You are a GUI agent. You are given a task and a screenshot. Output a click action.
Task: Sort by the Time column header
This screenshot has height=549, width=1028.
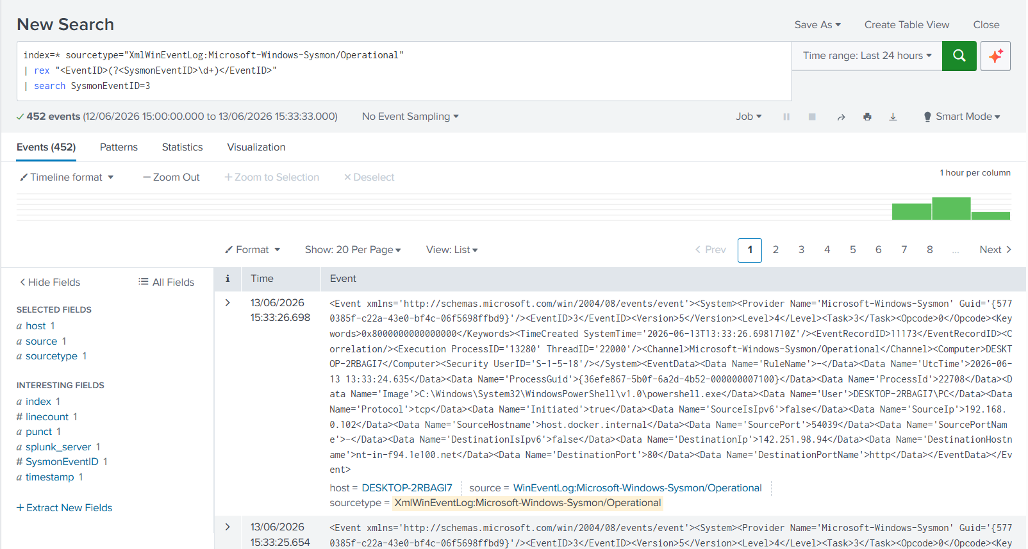[x=262, y=279]
